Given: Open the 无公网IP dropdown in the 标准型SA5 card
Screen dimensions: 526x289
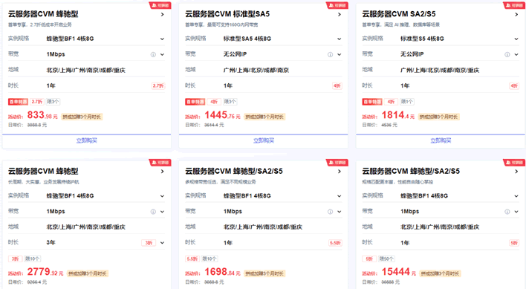Looking at the screenshot, I should tap(340, 54).
